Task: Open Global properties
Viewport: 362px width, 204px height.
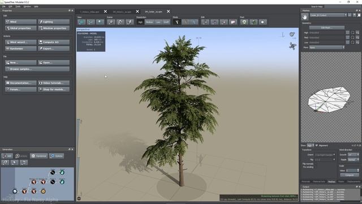Action: pyautogui.click(x=21, y=28)
